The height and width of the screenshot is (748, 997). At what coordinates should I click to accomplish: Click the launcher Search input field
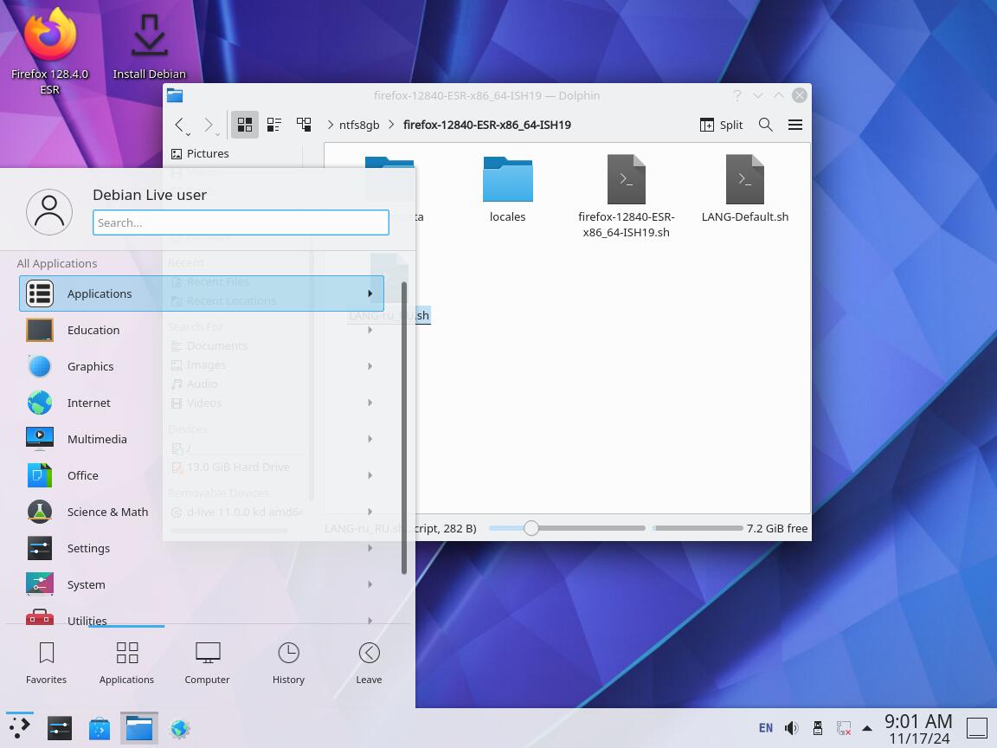(x=241, y=222)
